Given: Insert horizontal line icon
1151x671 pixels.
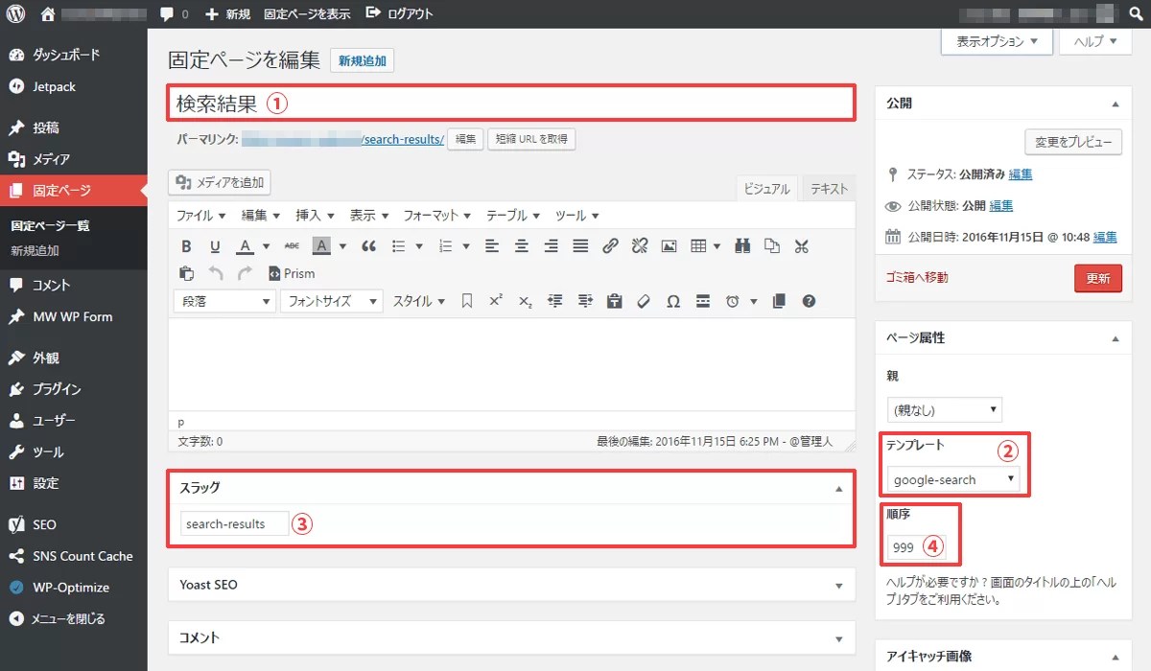Looking at the screenshot, I should pyautogui.click(x=703, y=301).
